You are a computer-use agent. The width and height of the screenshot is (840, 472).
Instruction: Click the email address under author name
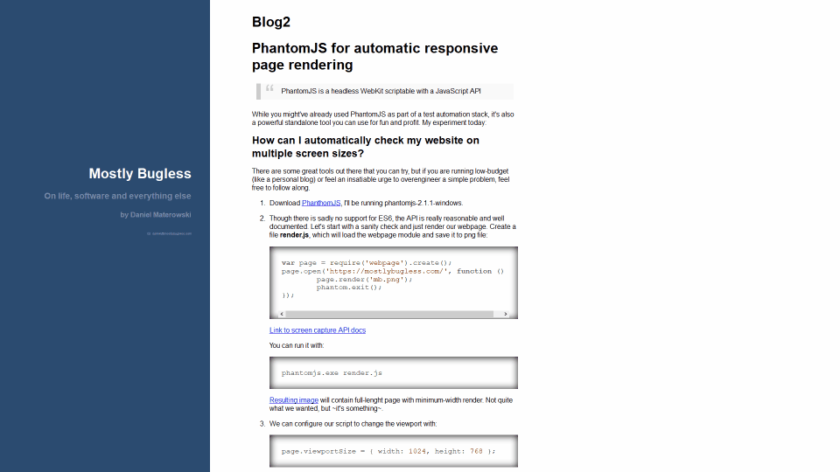click(x=171, y=233)
